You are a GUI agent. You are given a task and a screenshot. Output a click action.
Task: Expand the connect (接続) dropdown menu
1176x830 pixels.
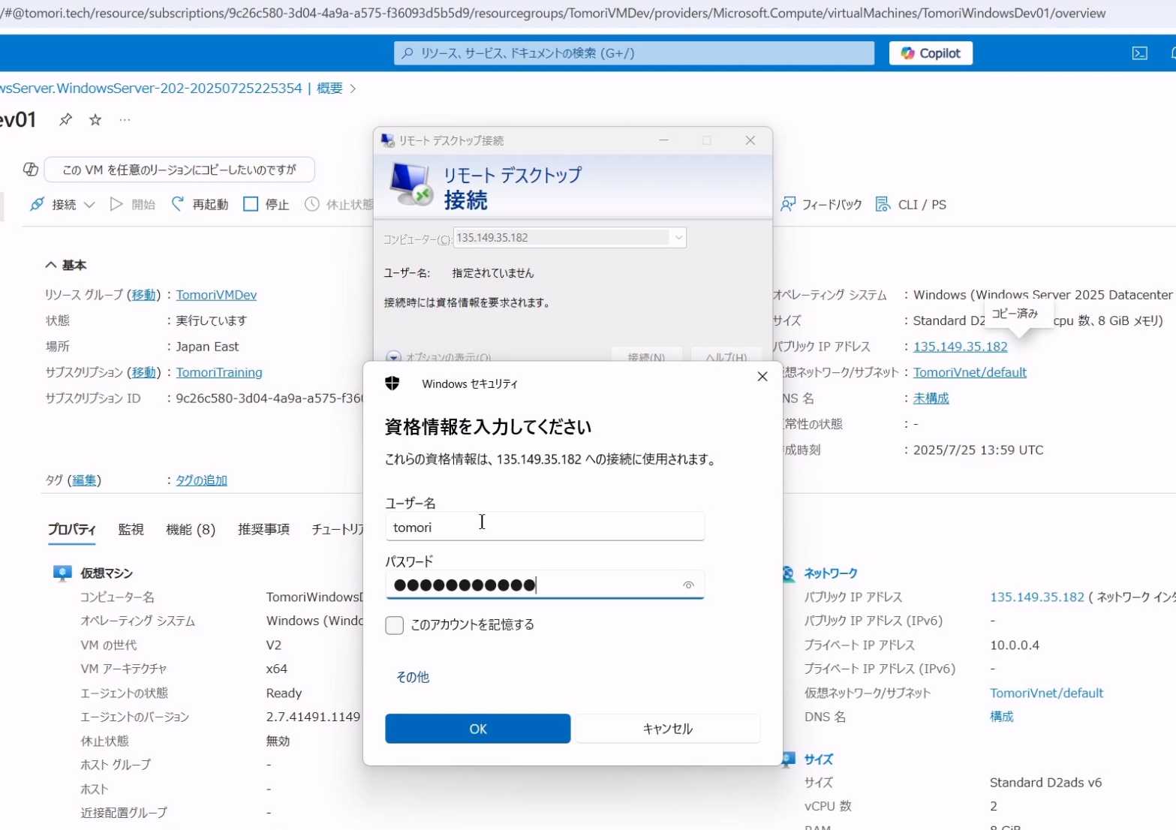pyautogui.click(x=89, y=205)
